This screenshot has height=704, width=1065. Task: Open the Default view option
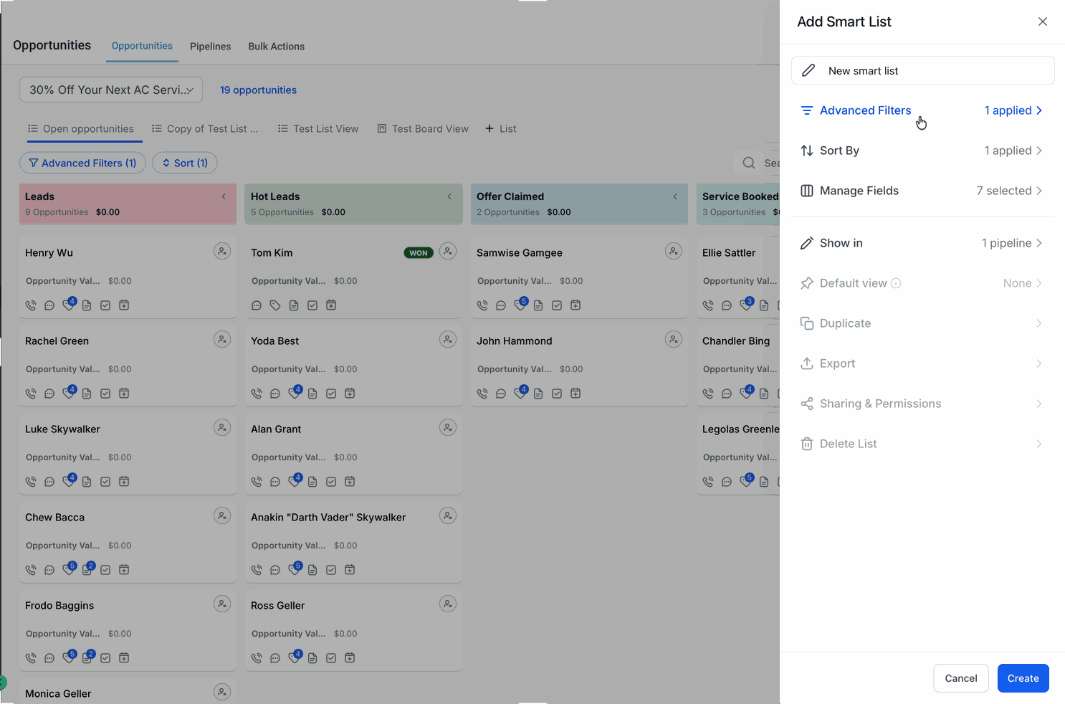point(922,283)
